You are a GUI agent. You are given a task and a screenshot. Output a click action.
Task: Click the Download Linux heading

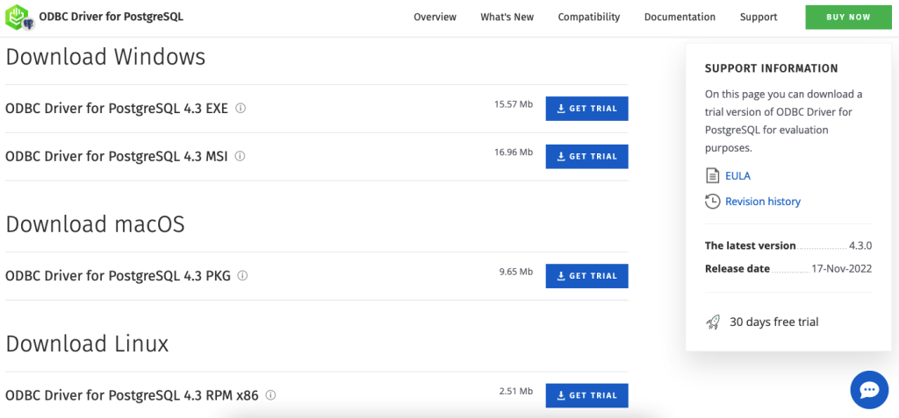[x=87, y=344]
